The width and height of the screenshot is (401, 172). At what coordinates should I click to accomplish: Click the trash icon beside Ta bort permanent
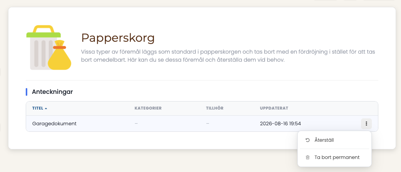[308, 157]
